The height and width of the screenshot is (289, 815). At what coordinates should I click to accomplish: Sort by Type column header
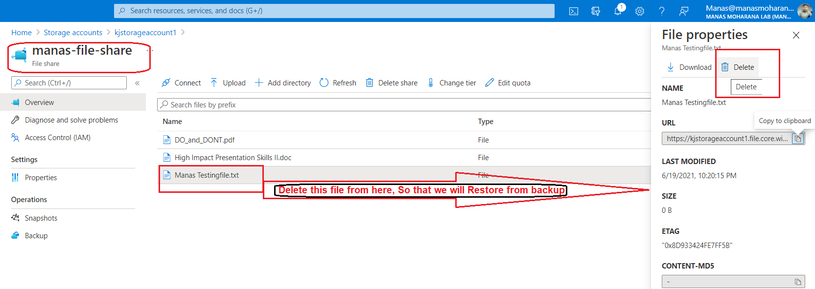(x=486, y=122)
